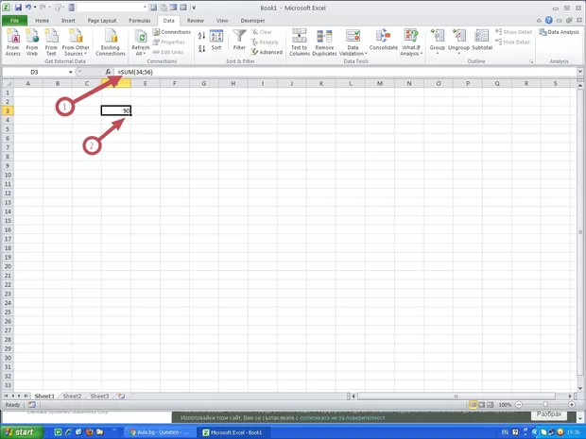
Task: Open the undo history dropdown arrow
Action: click(x=35, y=8)
